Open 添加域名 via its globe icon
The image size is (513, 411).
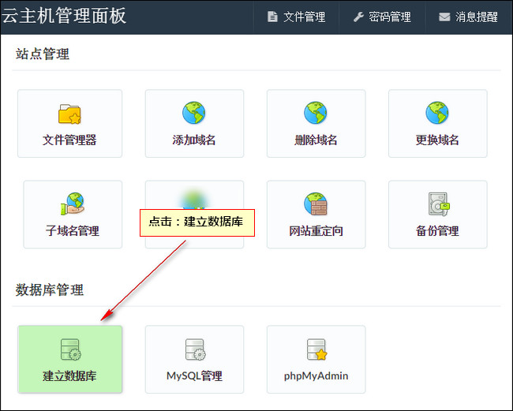[x=193, y=114]
